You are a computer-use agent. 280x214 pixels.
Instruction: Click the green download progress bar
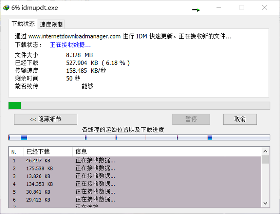point(139,106)
